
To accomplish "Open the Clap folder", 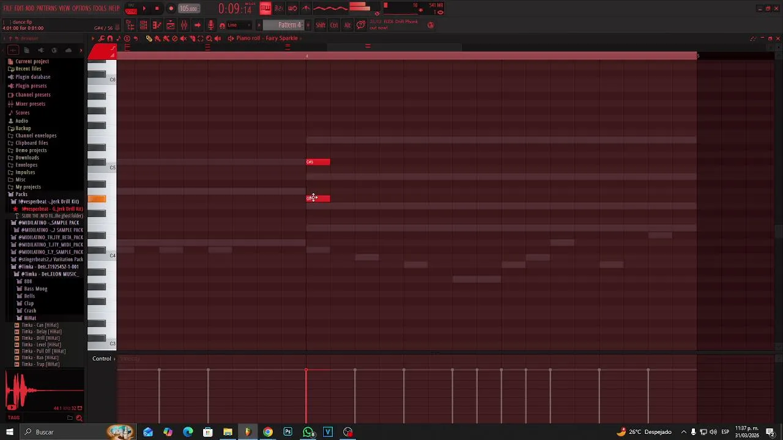I will (x=29, y=303).
